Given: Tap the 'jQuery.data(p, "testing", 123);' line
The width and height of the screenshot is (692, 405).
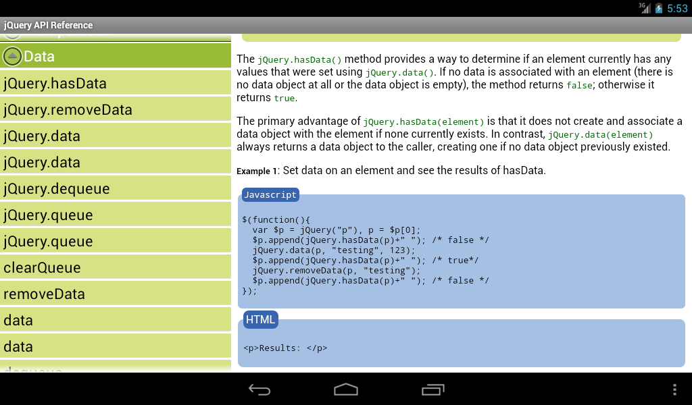Looking at the screenshot, I should pos(334,250).
